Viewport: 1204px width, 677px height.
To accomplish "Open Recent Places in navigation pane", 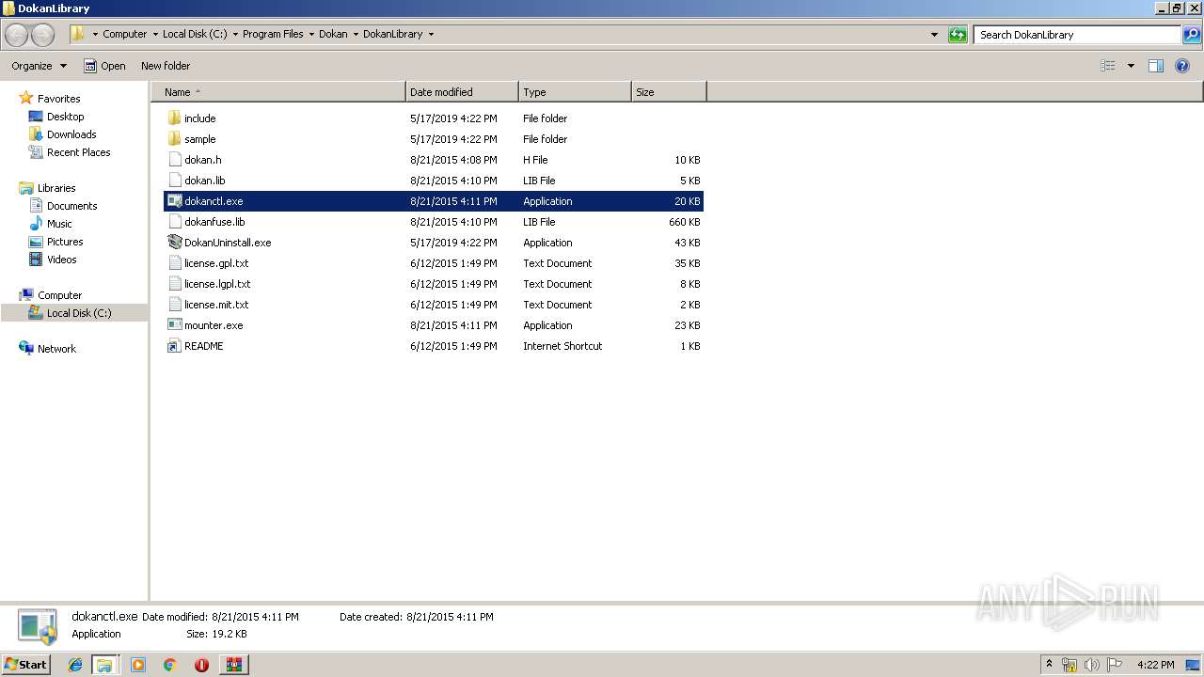I will pyautogui.click(x=78, y=152).
